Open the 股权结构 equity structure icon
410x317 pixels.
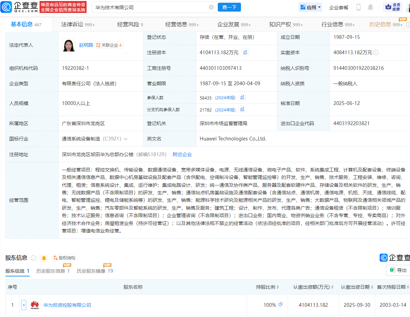63,258
